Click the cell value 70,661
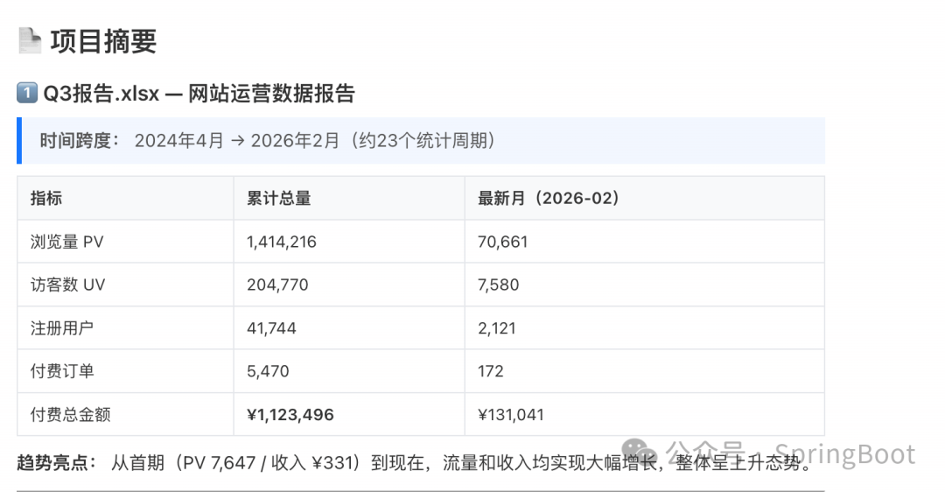 [x=502, y=242]
